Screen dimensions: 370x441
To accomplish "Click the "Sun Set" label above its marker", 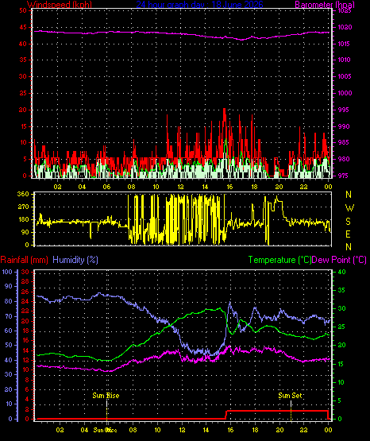I will point(291,396).
